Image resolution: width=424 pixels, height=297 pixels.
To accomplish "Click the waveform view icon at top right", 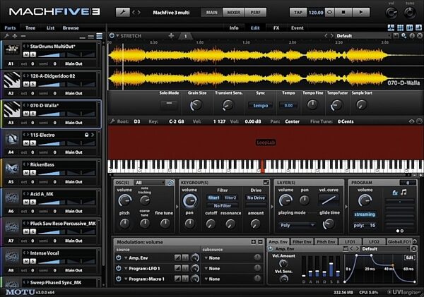I will 391,28.
